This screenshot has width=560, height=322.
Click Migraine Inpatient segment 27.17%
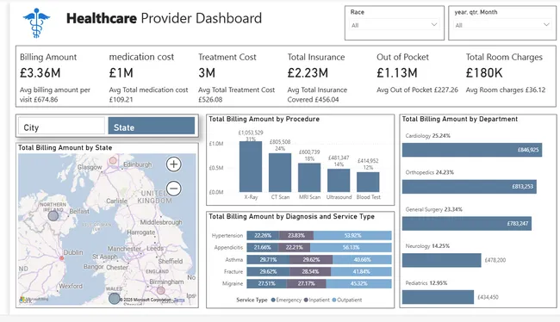point(306,284)
